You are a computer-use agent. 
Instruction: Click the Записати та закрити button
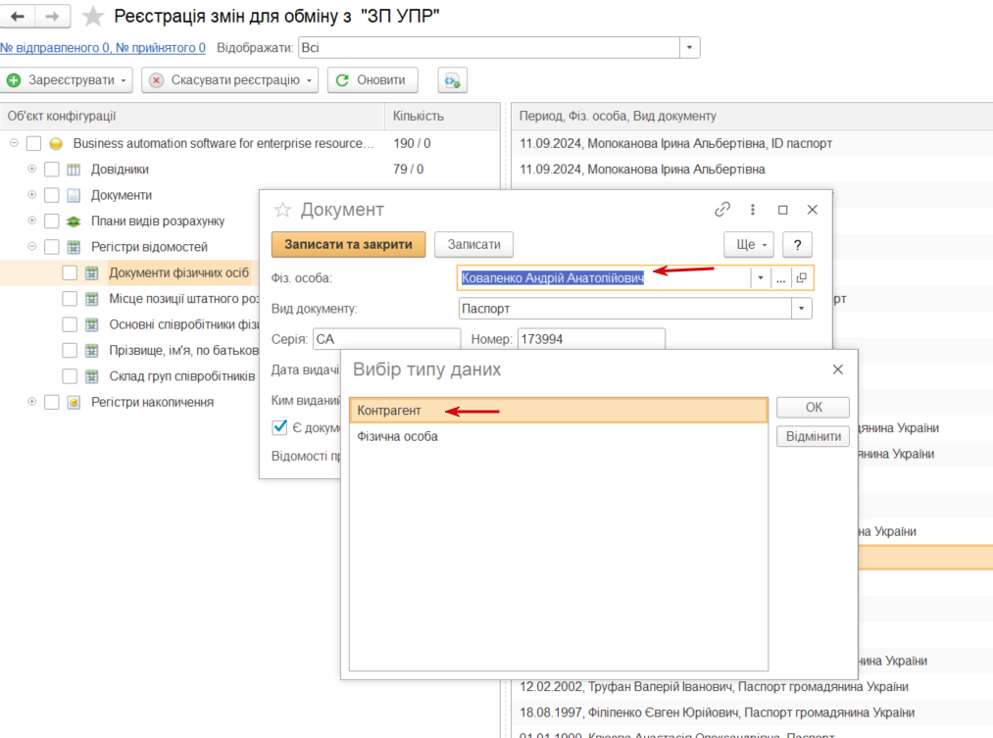[x=348, y=244]
